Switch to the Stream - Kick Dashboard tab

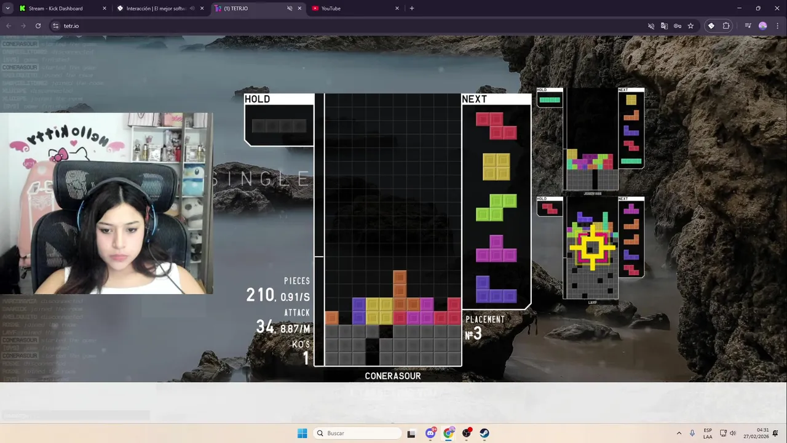tap(61, 9)
